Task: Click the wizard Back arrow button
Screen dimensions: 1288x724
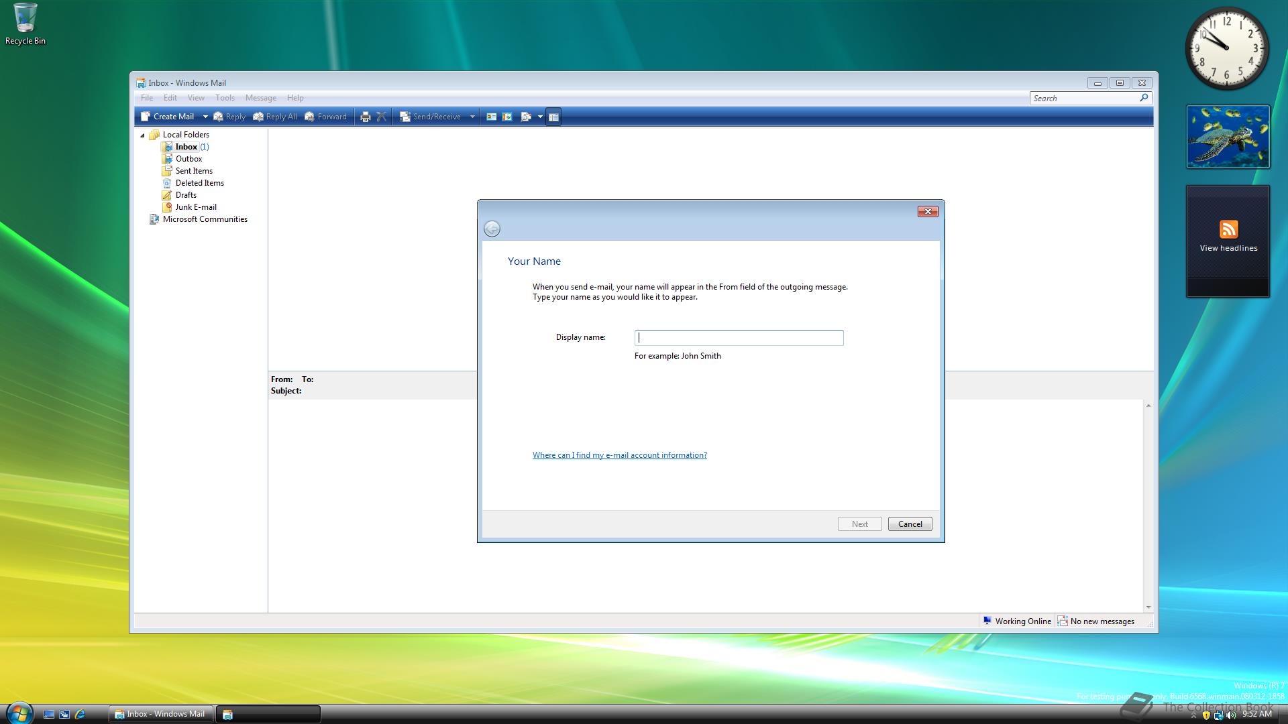Action: [492, 229]
